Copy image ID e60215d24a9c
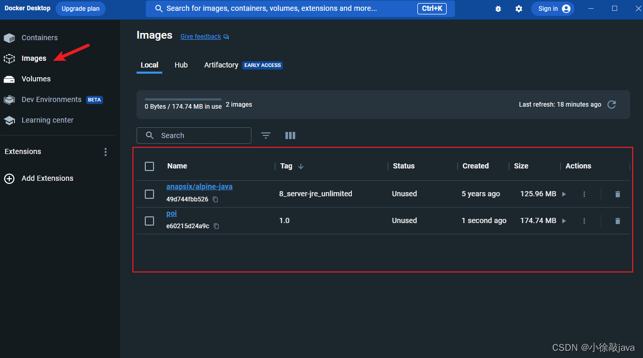 216,226
